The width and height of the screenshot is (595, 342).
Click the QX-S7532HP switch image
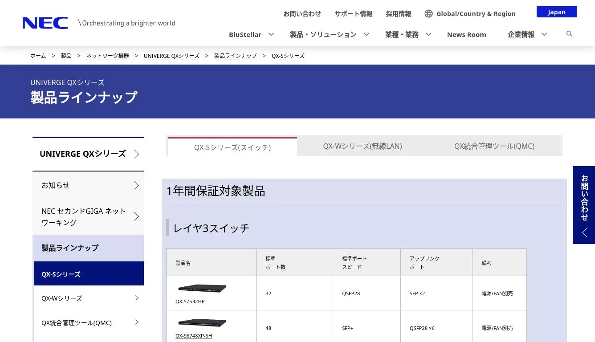[202, 288]
